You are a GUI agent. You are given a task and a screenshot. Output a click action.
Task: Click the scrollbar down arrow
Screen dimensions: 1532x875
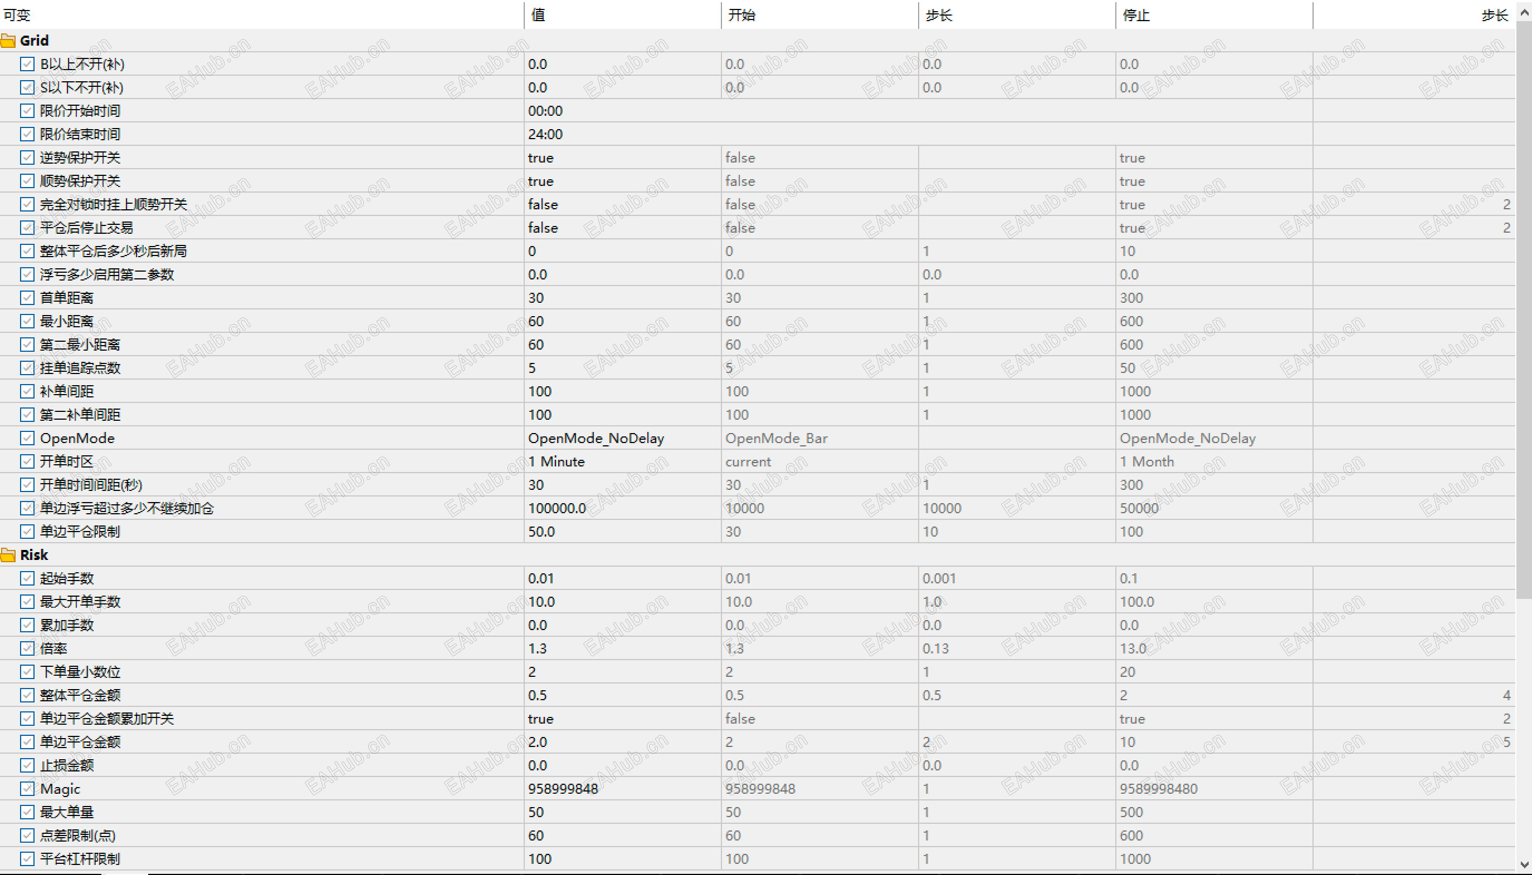[x=1524, y=866]
